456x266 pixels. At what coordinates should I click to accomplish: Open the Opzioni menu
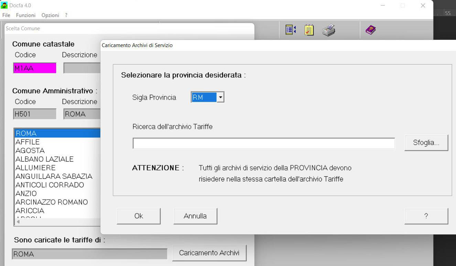[x=50, y=15]
